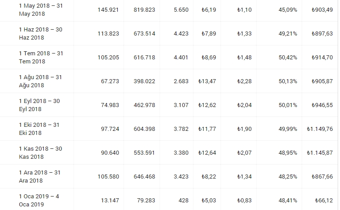Select the ₺66,12 cost cell
This screenshot has width=340, height=210.
[x=324, y=200]
